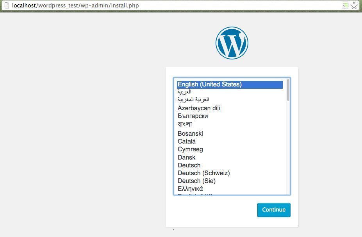
Task: Bookmark page with the star icon
Action: (354, 5)
